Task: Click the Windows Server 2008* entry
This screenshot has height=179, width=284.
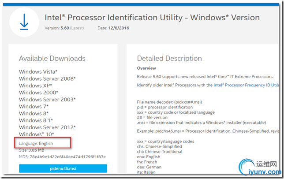Action: click(x=47, y=78)
